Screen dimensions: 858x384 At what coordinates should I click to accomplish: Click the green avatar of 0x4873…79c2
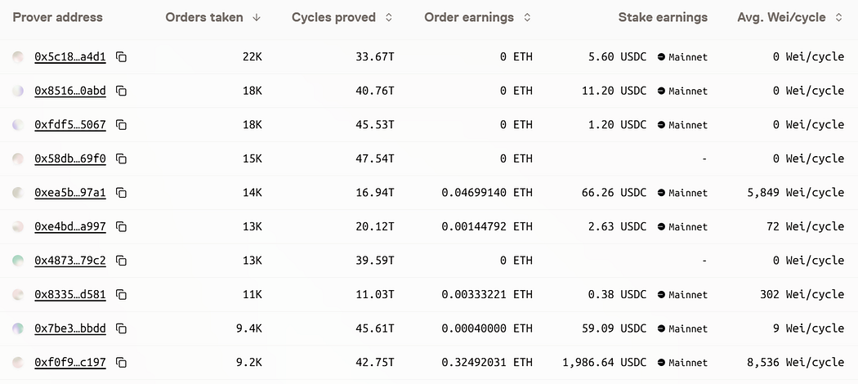click(x=18, y=261)
